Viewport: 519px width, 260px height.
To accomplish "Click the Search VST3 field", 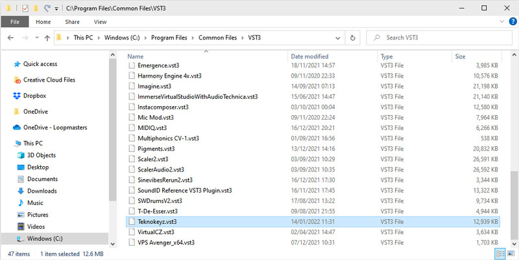I will (x=439, y=38).
